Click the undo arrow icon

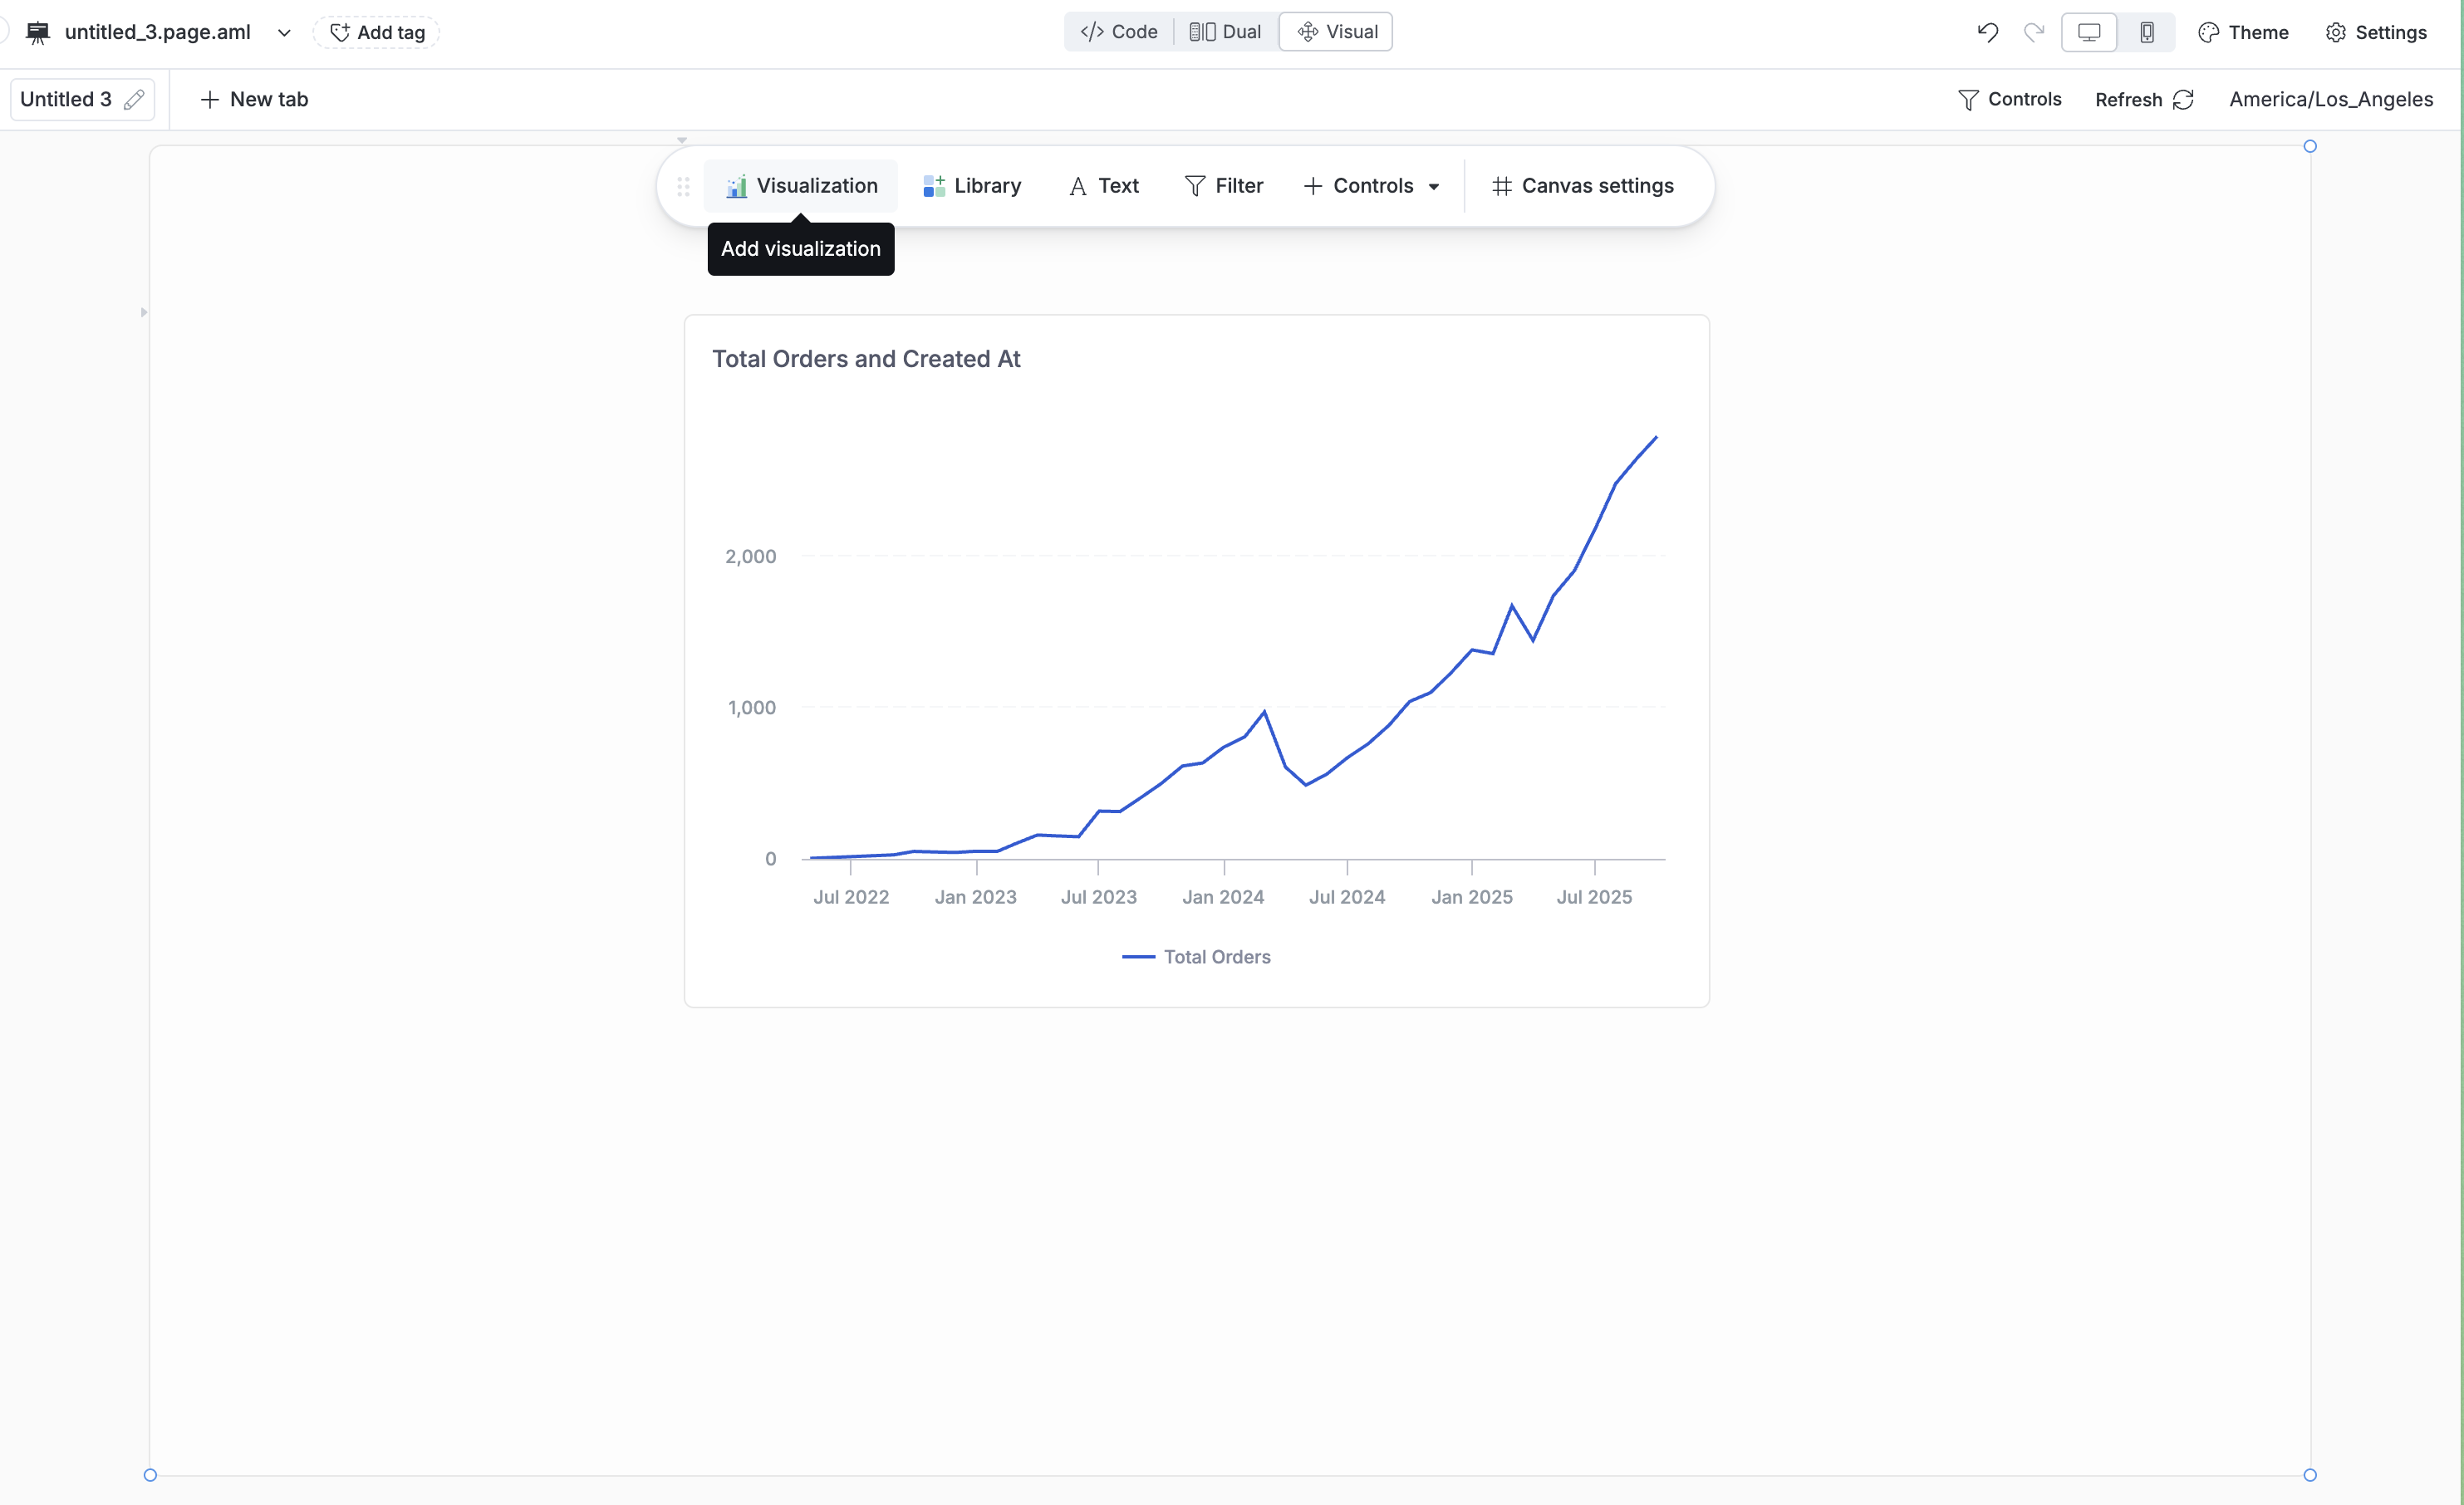tap(1987, 32)
